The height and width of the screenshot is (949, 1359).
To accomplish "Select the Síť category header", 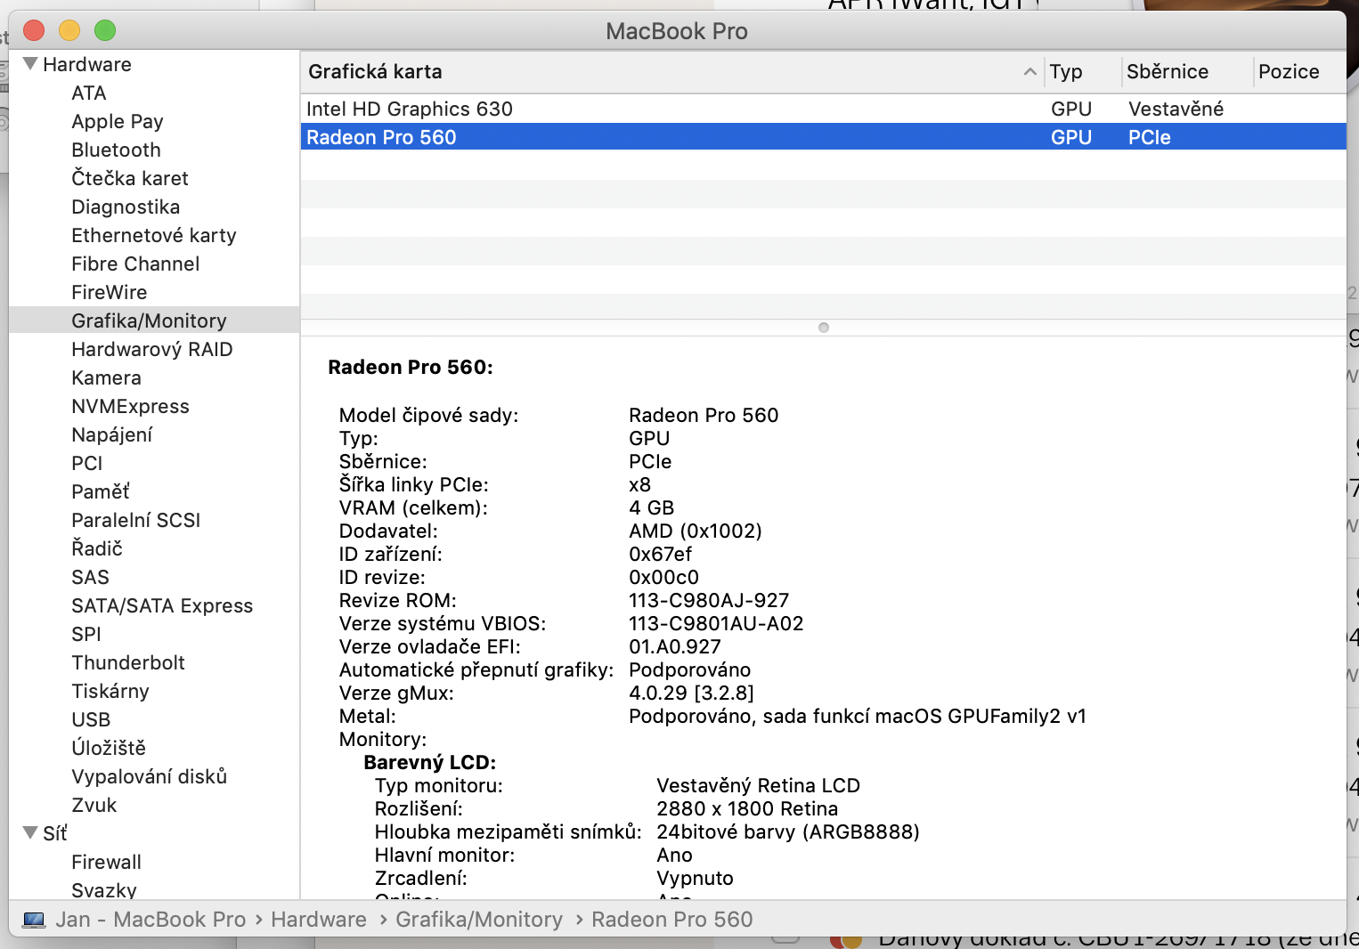I will click(55, 833).
